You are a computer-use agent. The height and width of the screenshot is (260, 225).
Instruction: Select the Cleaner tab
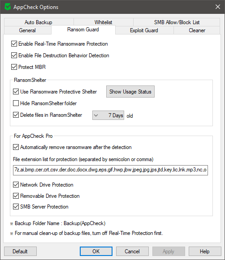click(197, 30)
